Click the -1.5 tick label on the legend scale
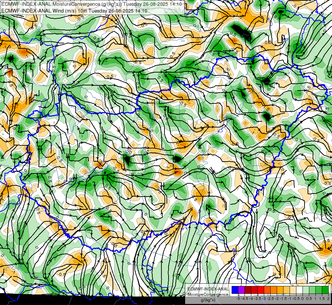The height and width of the screenshot is (305, 332). click(x=283, y=299)
